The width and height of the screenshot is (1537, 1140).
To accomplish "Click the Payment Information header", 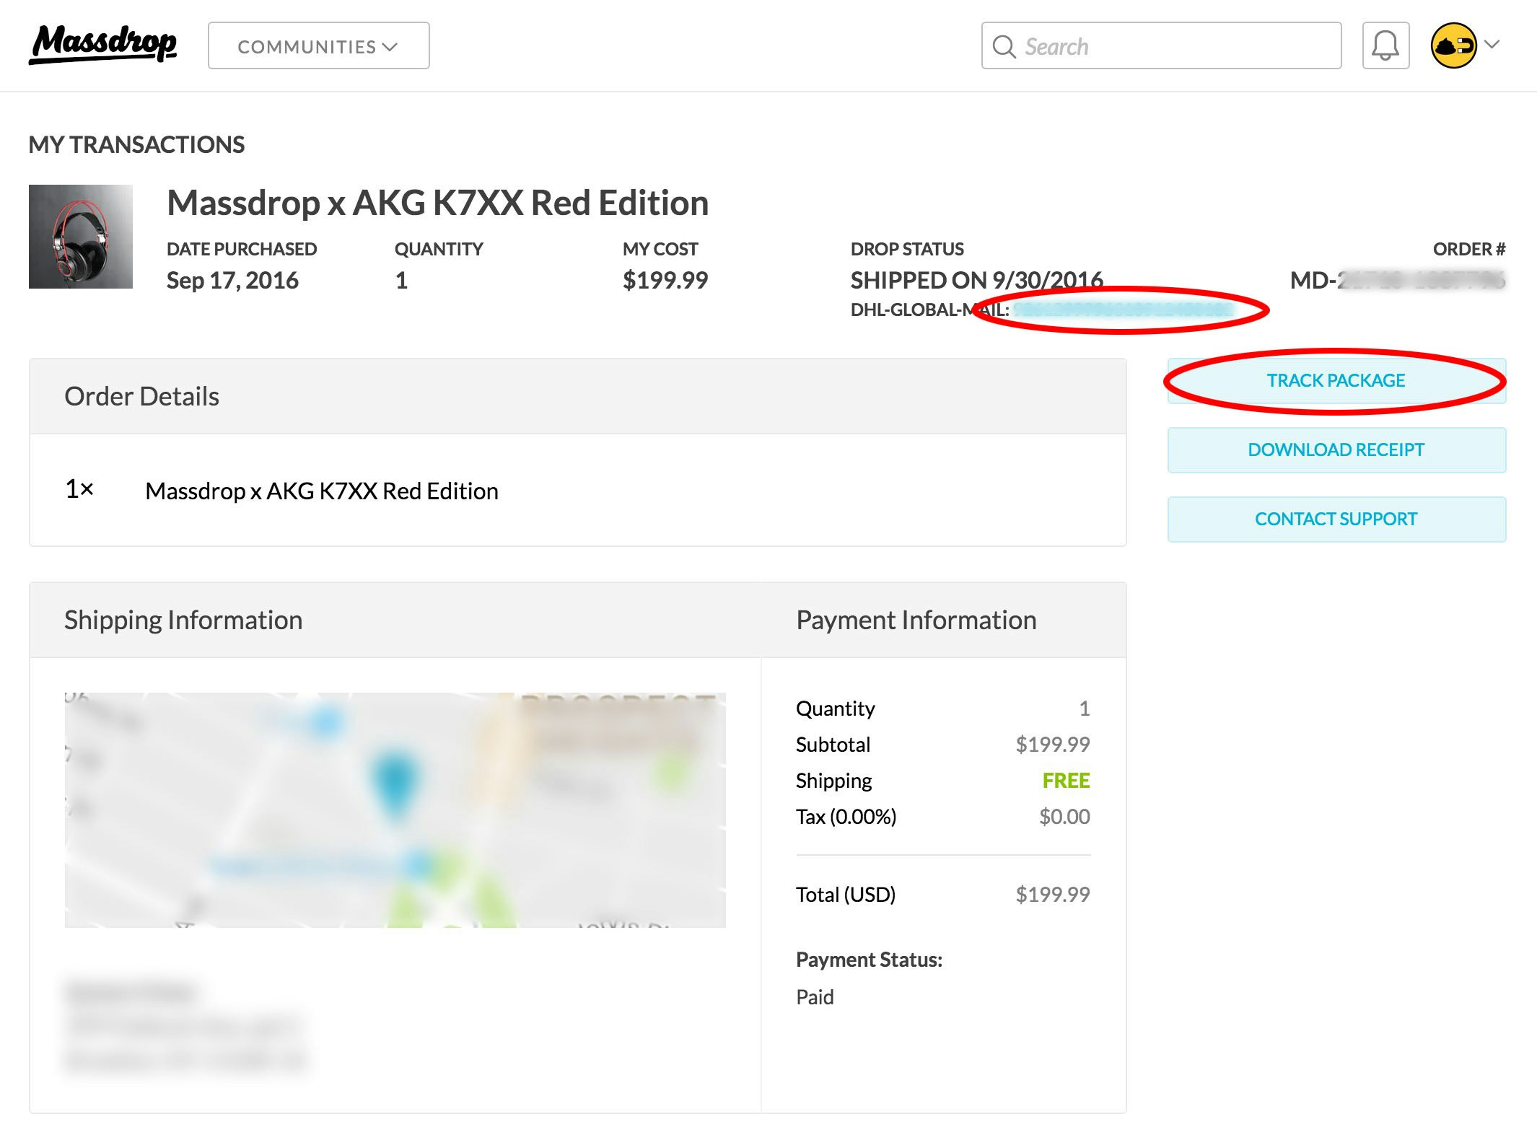I will click(916, 620).
